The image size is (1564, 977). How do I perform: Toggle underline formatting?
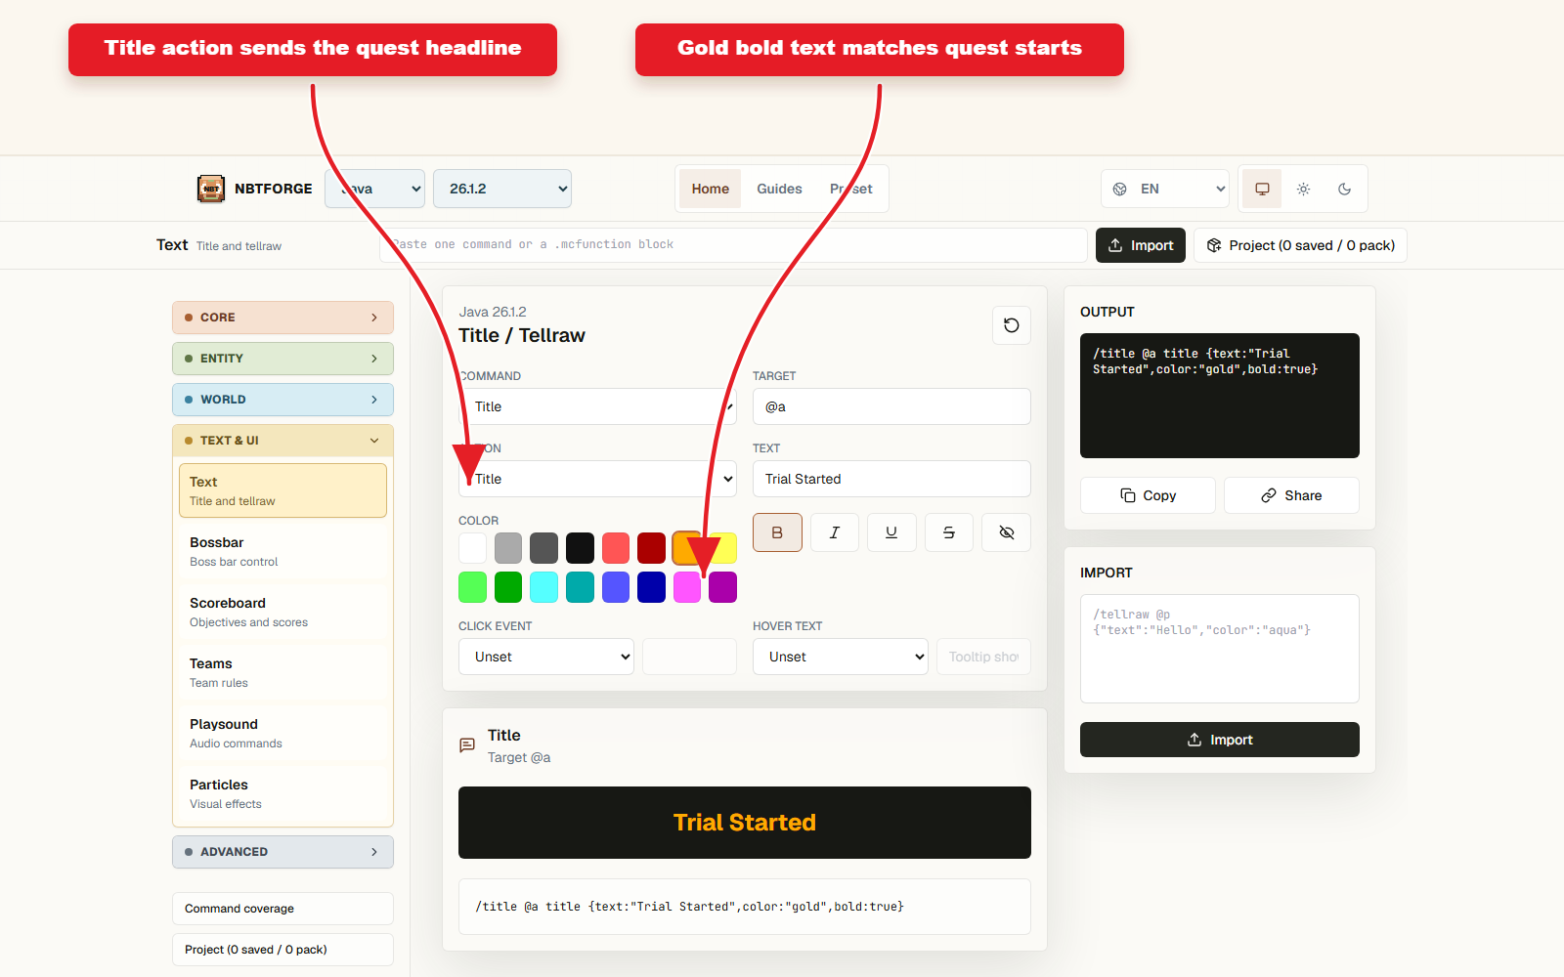[891, 532]
